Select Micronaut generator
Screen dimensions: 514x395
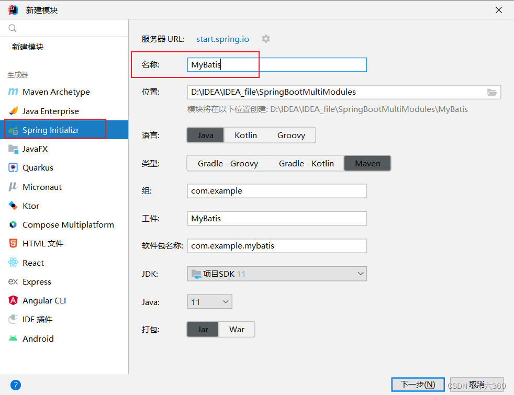coord(64,187)
